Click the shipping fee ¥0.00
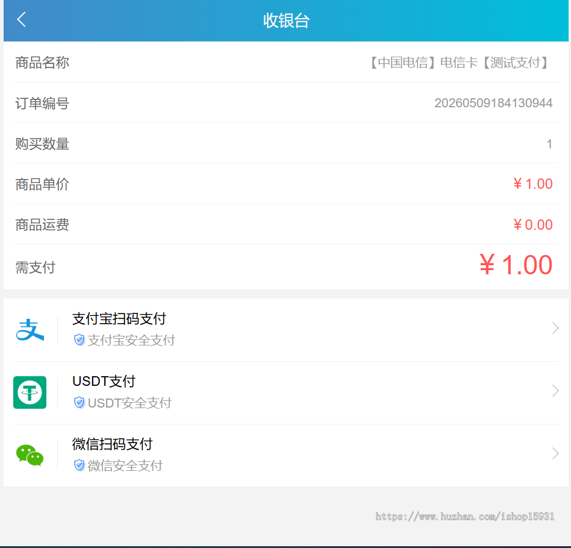 point(533,225)
